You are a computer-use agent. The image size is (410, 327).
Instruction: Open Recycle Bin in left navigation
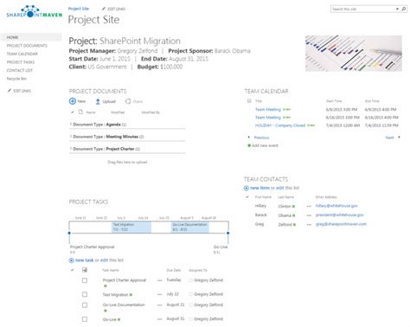click(16, 79)
